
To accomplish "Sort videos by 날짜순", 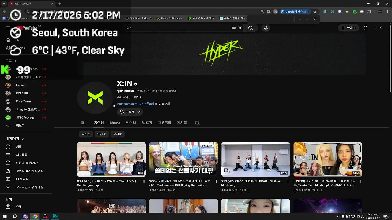I will pyautogui.click(x=118, y=134).
